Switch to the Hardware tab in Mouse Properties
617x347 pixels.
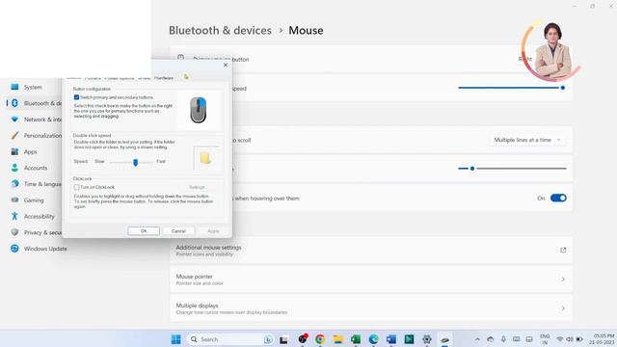[164, 78]
